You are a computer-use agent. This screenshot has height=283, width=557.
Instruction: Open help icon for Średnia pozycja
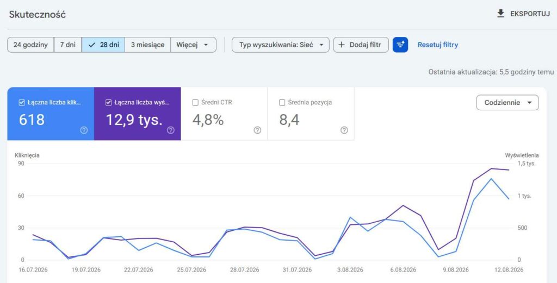pos(344,130)
